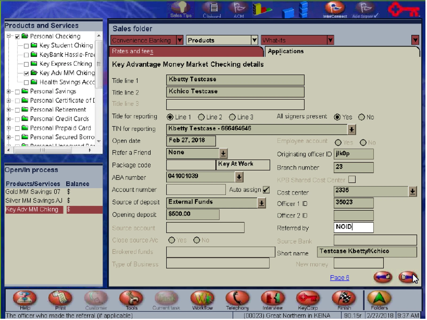Check the Personal Savings checkbox
Image resolution: width=427 pixels, height=320 pixels.
(17, 92)
